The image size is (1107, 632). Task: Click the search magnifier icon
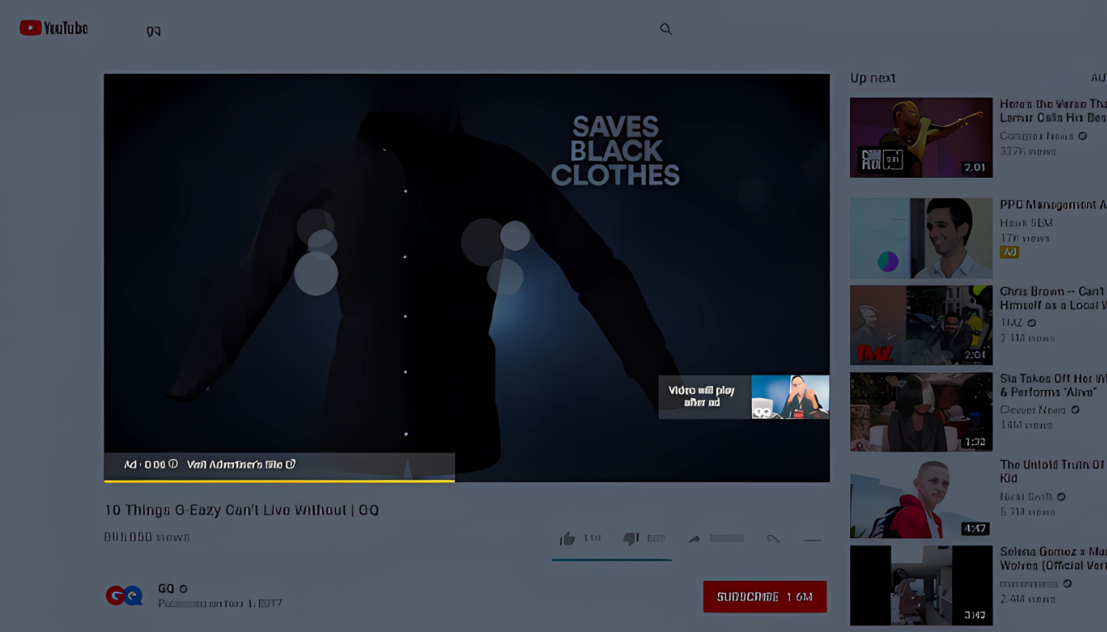point(666,29)
